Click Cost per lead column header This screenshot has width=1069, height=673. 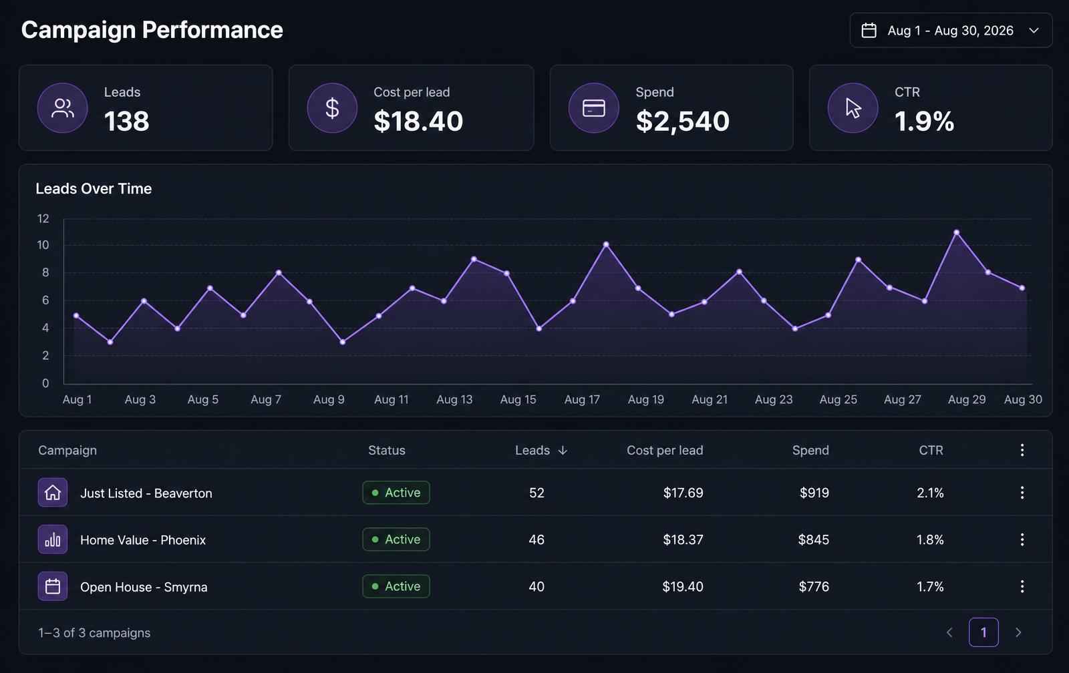665,450
